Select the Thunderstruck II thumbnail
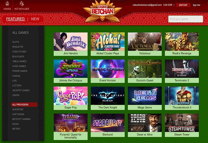The width and height of the screenshot is (208, 143). coord(182,96)
